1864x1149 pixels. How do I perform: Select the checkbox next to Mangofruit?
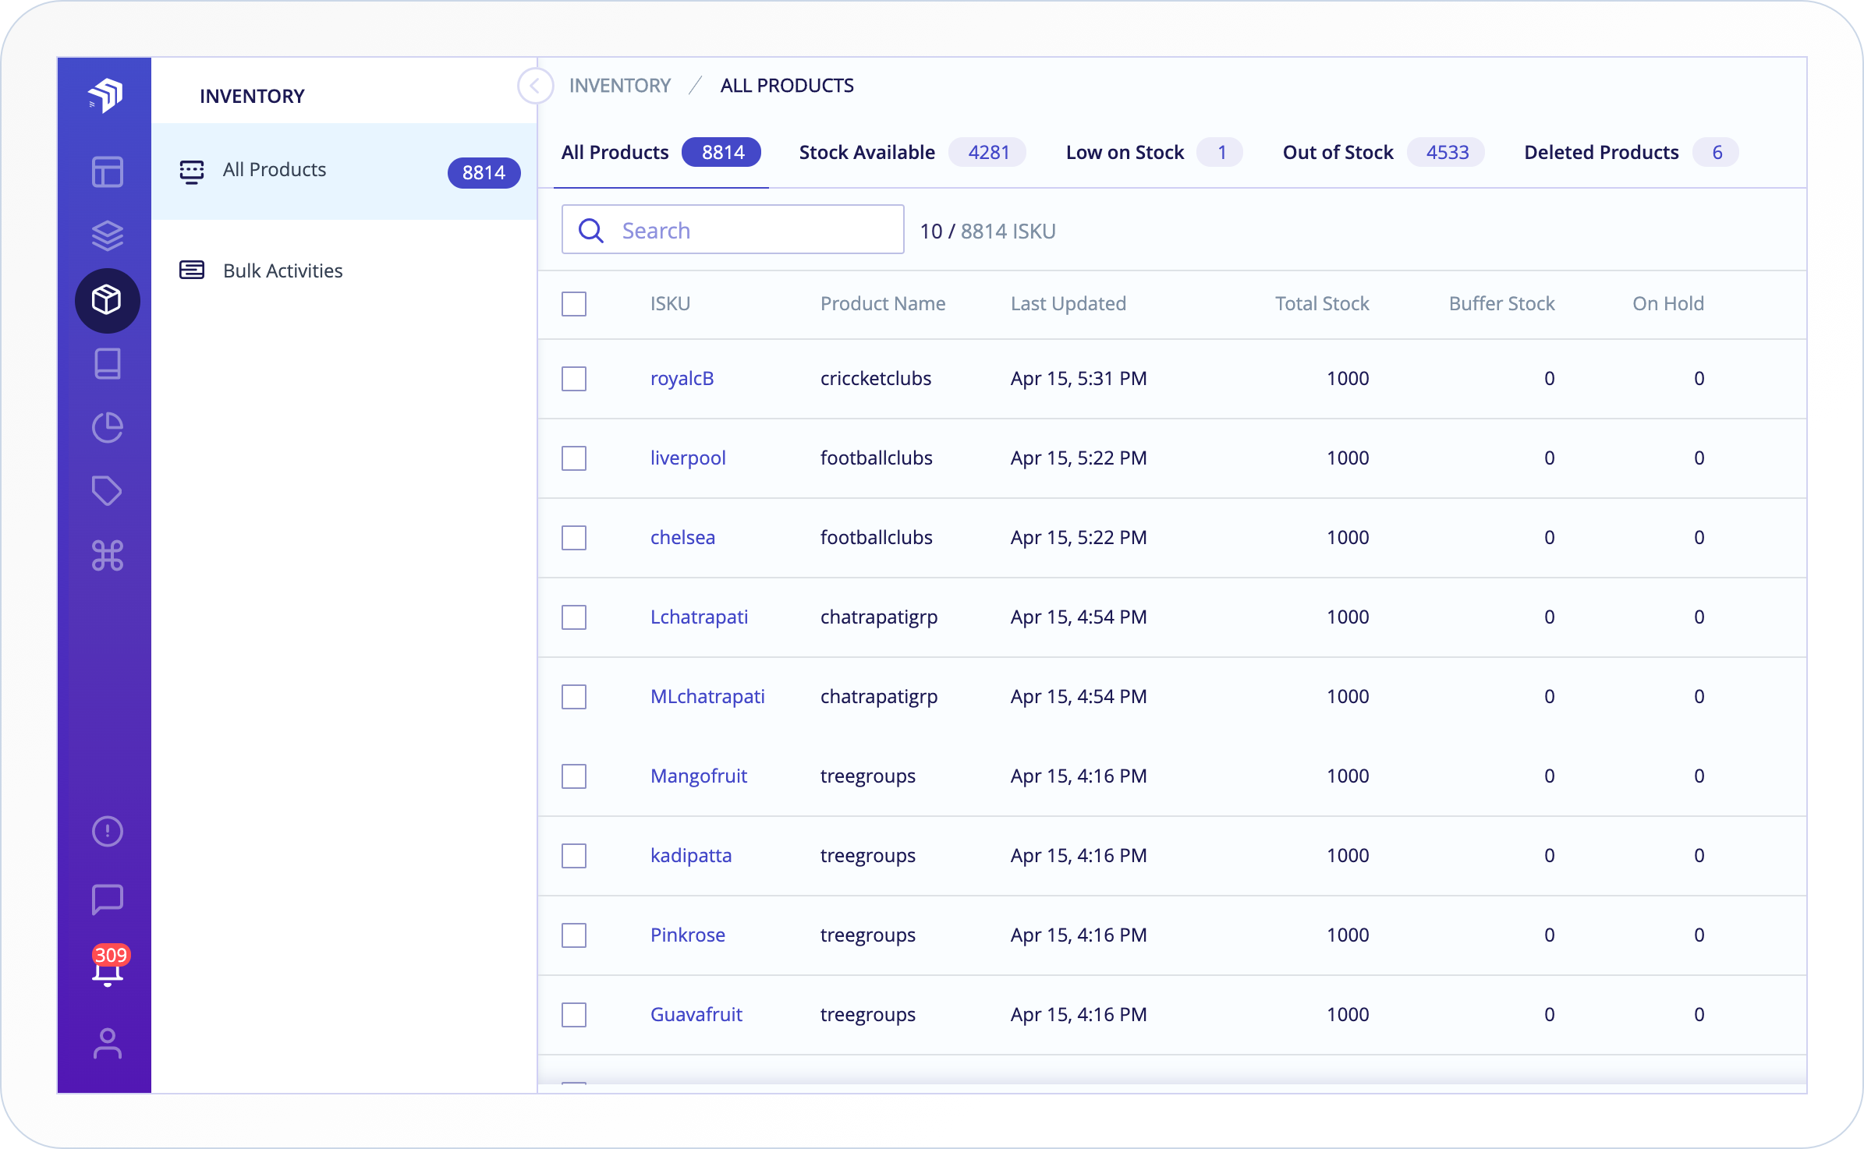pyautogui.click(x=574, y=776)
